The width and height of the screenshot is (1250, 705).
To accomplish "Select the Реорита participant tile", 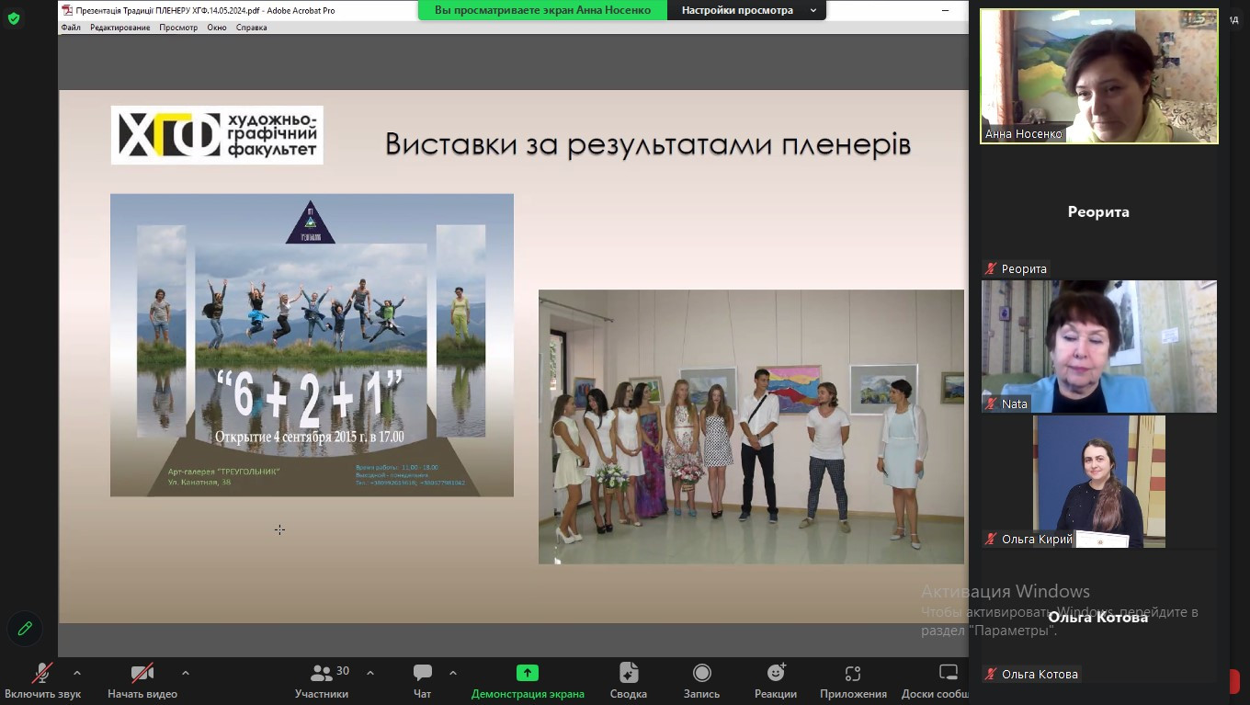I will (1099, 212).
